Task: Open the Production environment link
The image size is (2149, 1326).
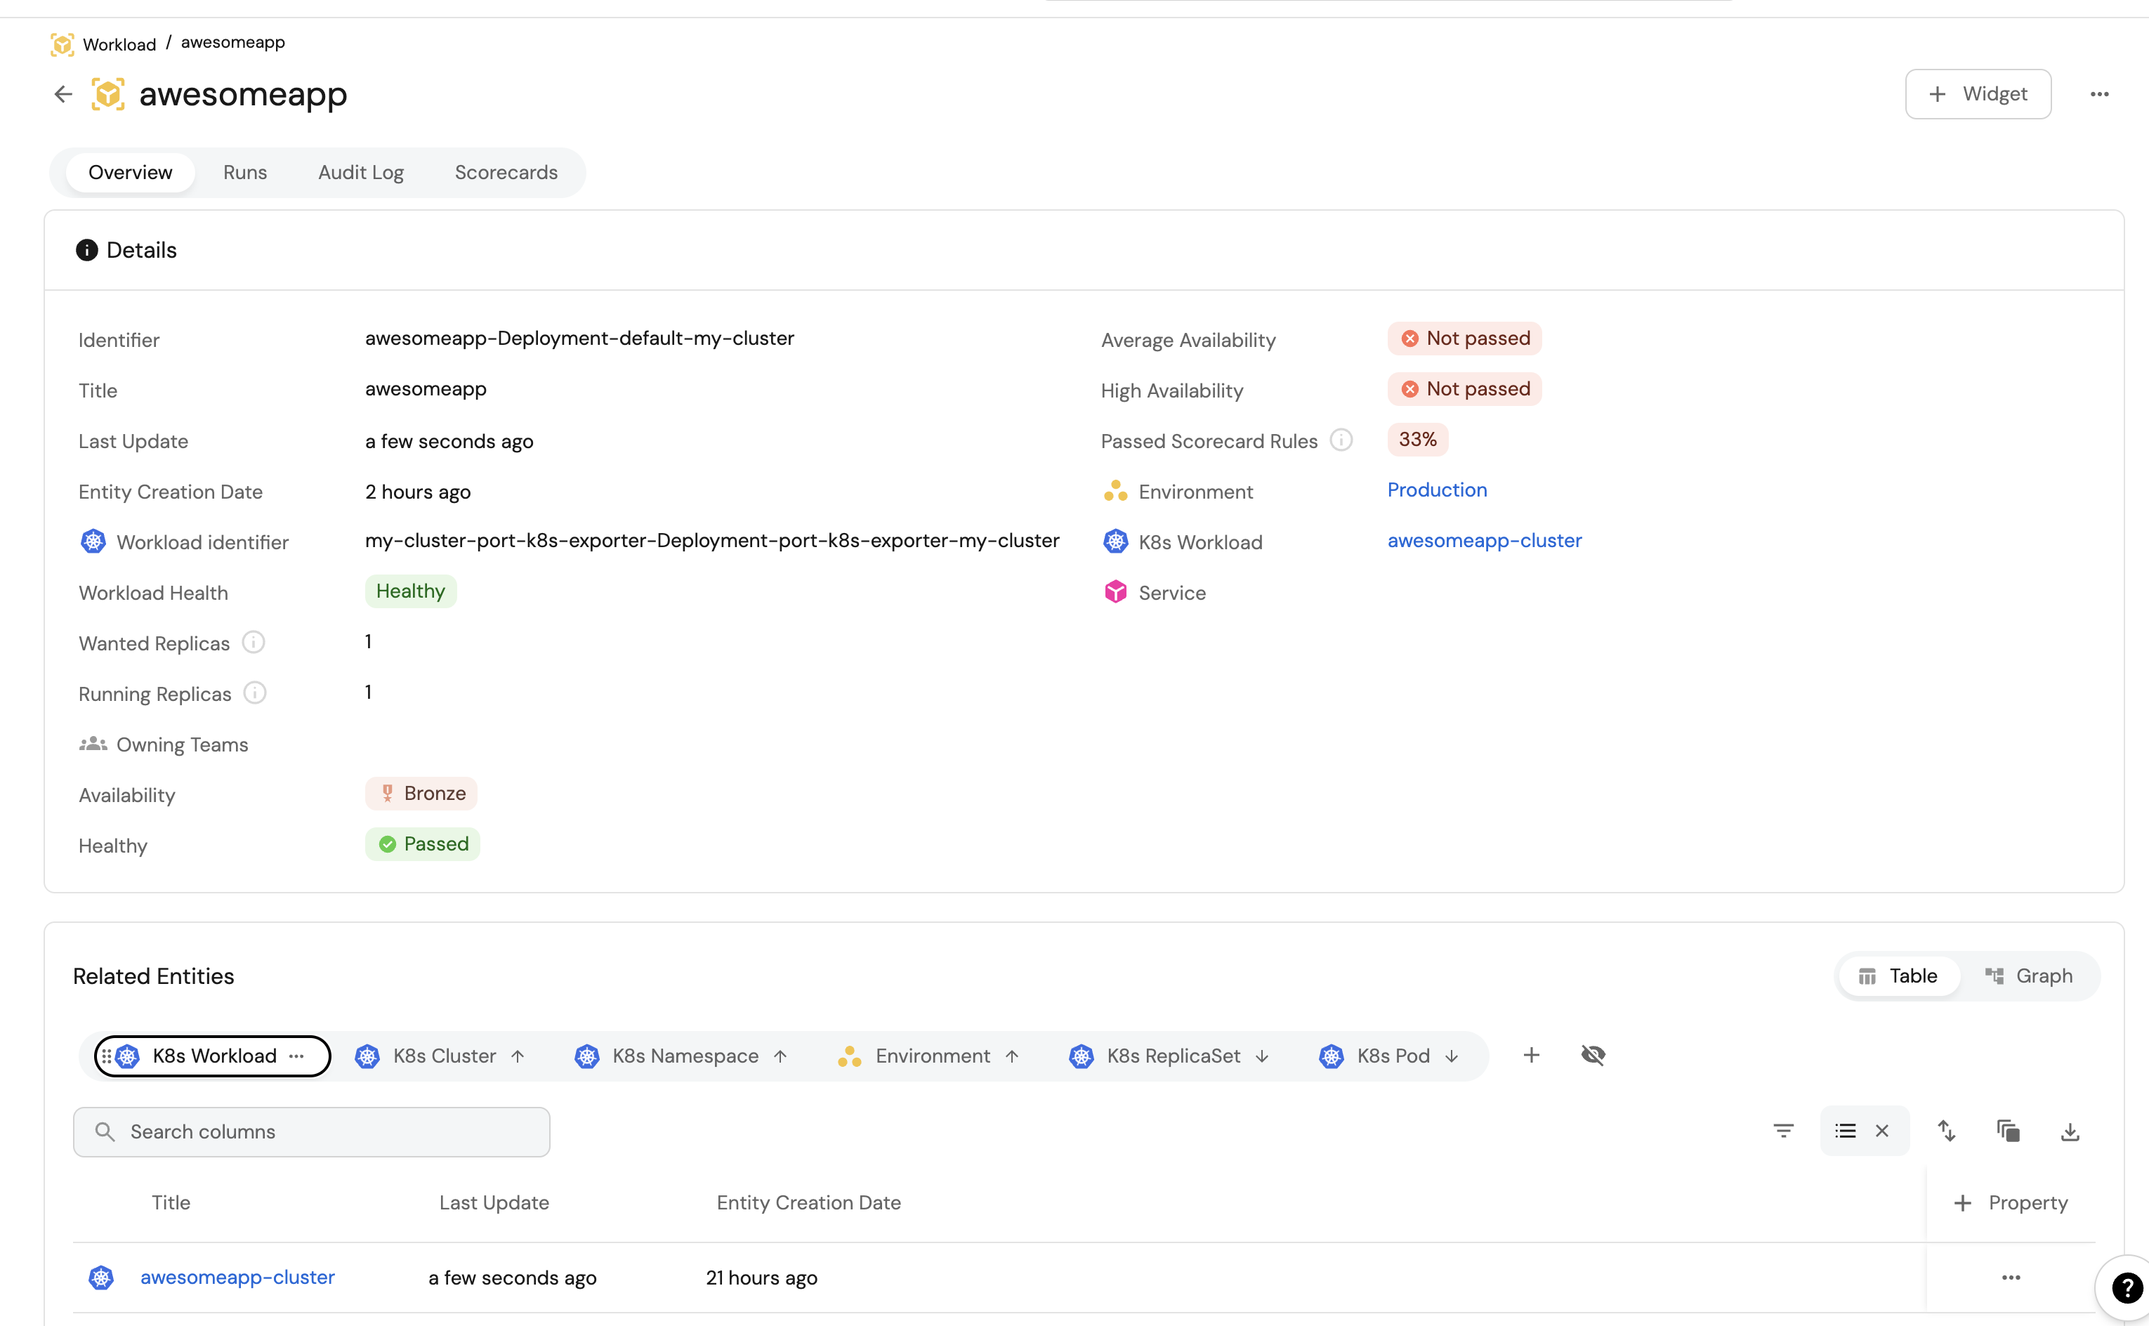Action: point(1436,490)
